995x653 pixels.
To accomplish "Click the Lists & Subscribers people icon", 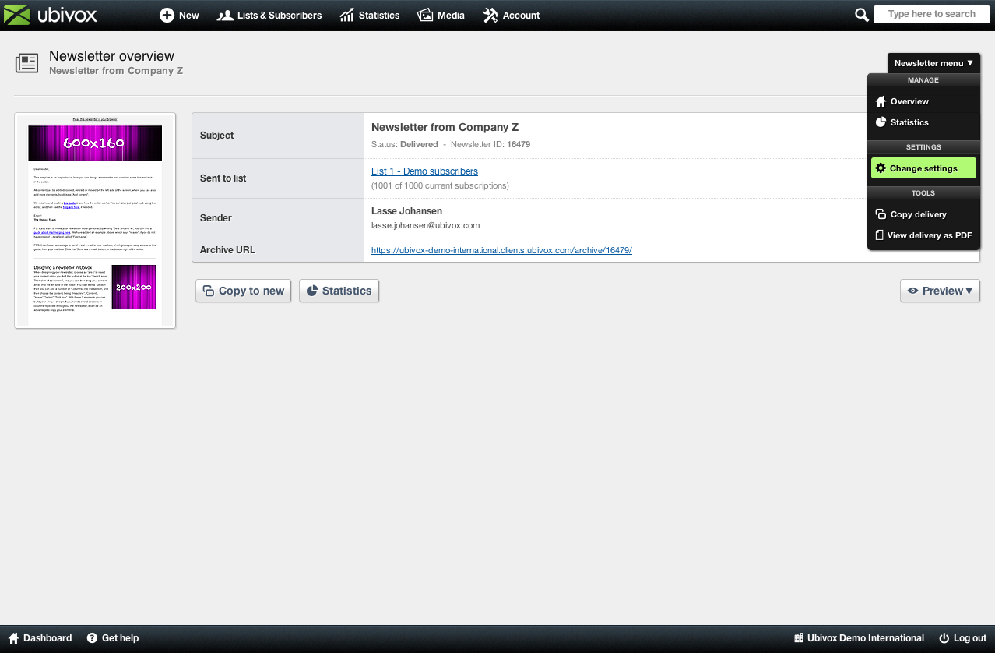I will [225, 16].
